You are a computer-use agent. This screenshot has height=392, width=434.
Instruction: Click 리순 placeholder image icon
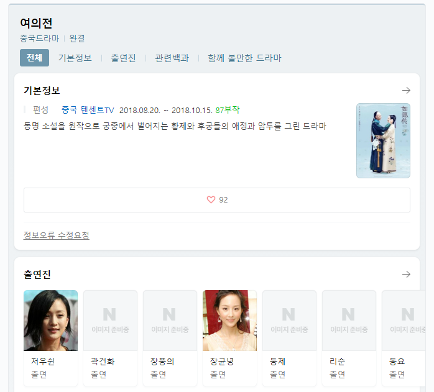coord(349,320)
